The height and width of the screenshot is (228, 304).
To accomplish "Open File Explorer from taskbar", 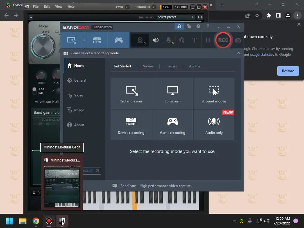I will coord(23,221).
